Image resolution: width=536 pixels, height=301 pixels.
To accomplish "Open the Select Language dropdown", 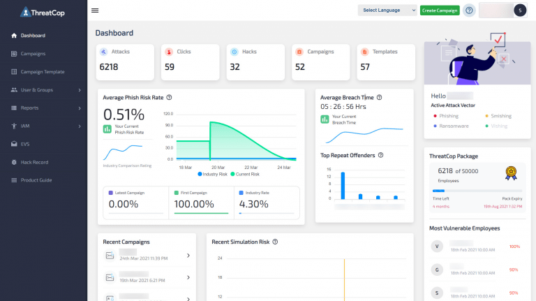I will point(387,10).
